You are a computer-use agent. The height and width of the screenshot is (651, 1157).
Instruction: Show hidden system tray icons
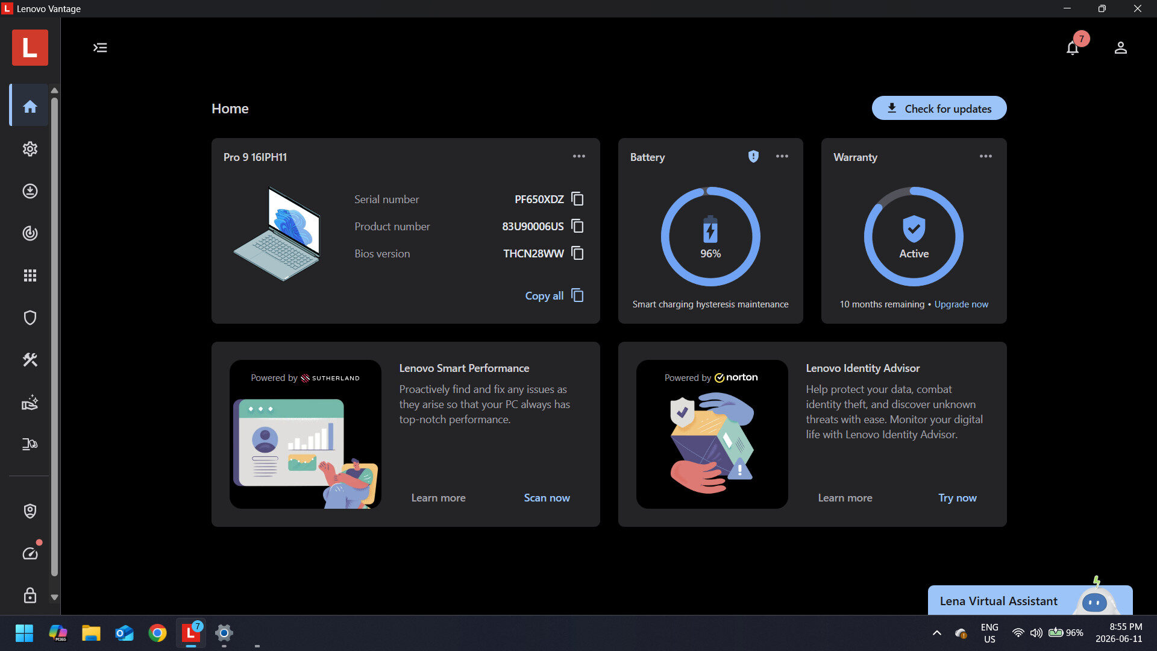[x=936, y=633]
